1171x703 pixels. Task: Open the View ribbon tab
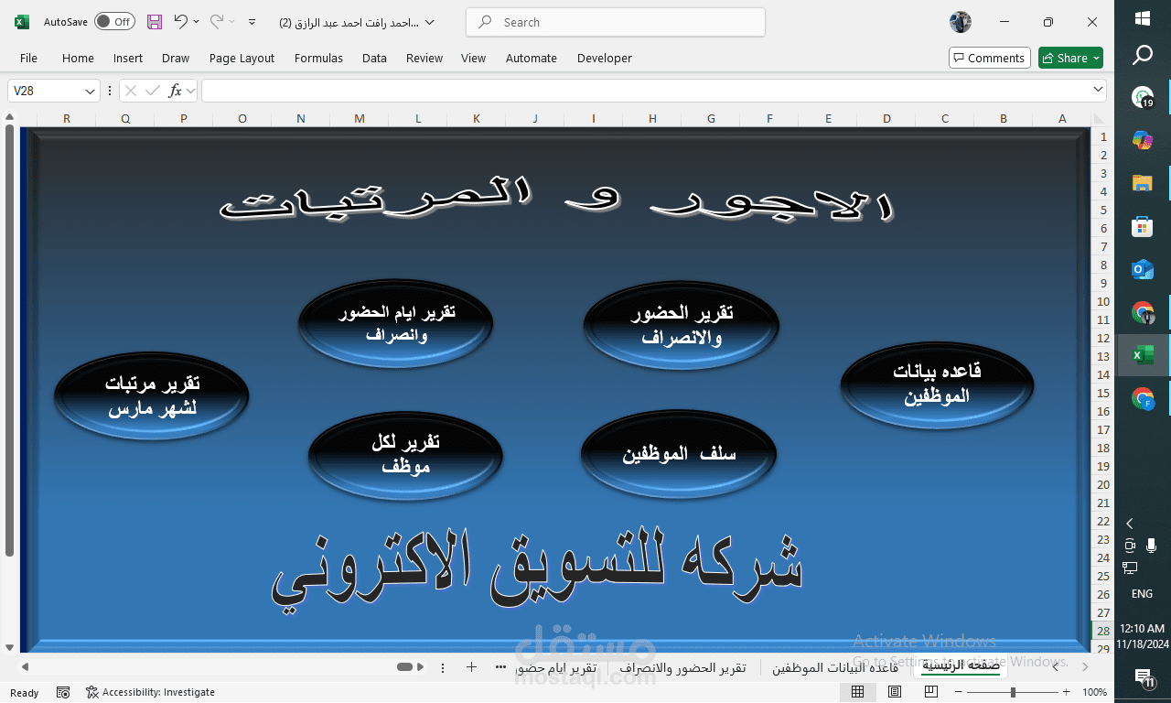point(473,58)
